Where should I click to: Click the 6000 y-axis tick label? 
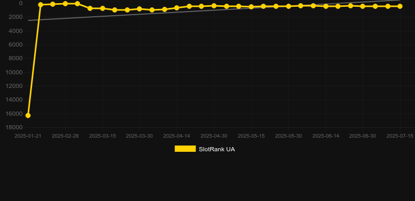(x=16, y=45)
